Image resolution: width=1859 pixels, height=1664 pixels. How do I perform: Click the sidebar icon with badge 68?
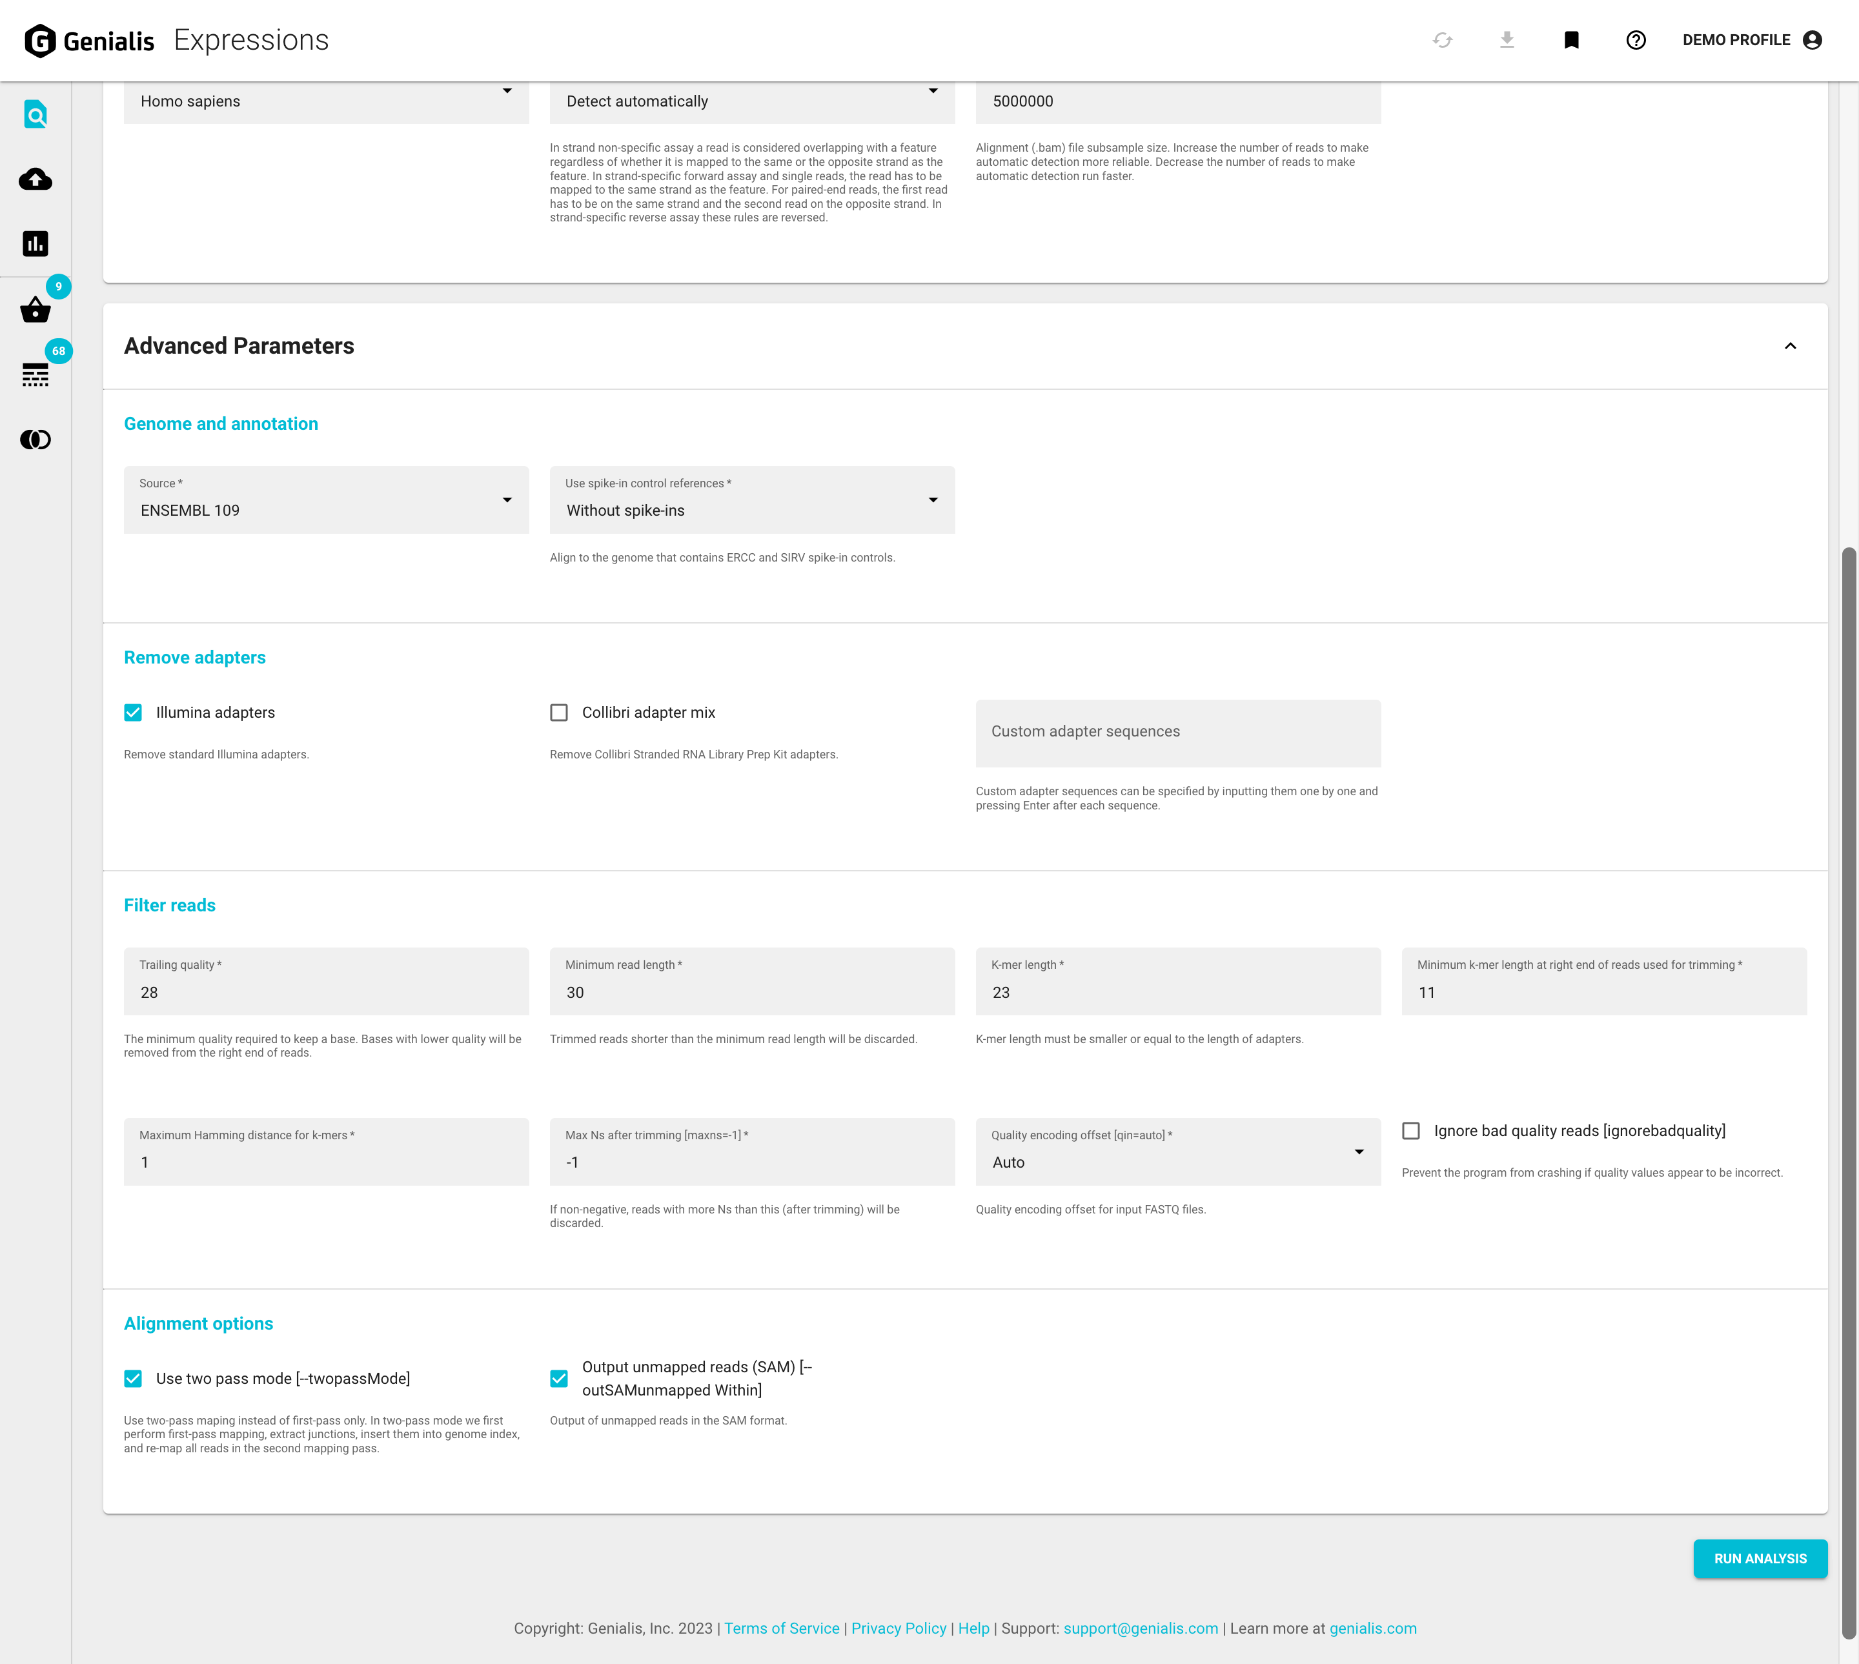point(35,375)
